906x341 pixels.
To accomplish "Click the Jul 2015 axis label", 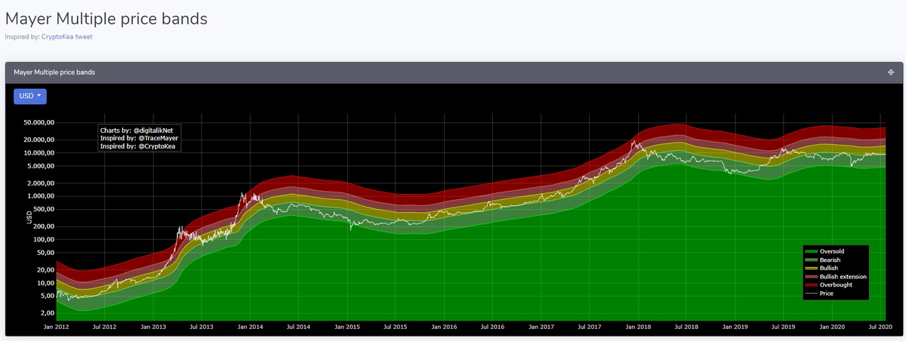I will [395, 327].
